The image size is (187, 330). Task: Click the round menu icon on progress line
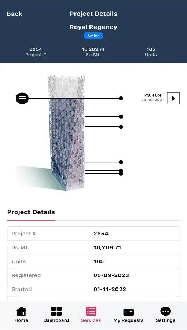click(x=22, y=98)
